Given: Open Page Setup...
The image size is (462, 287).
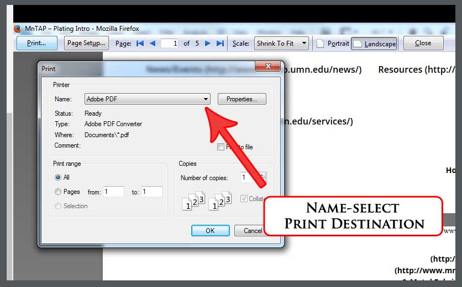Looking at the screenshot, I should [x=86, y=43].
